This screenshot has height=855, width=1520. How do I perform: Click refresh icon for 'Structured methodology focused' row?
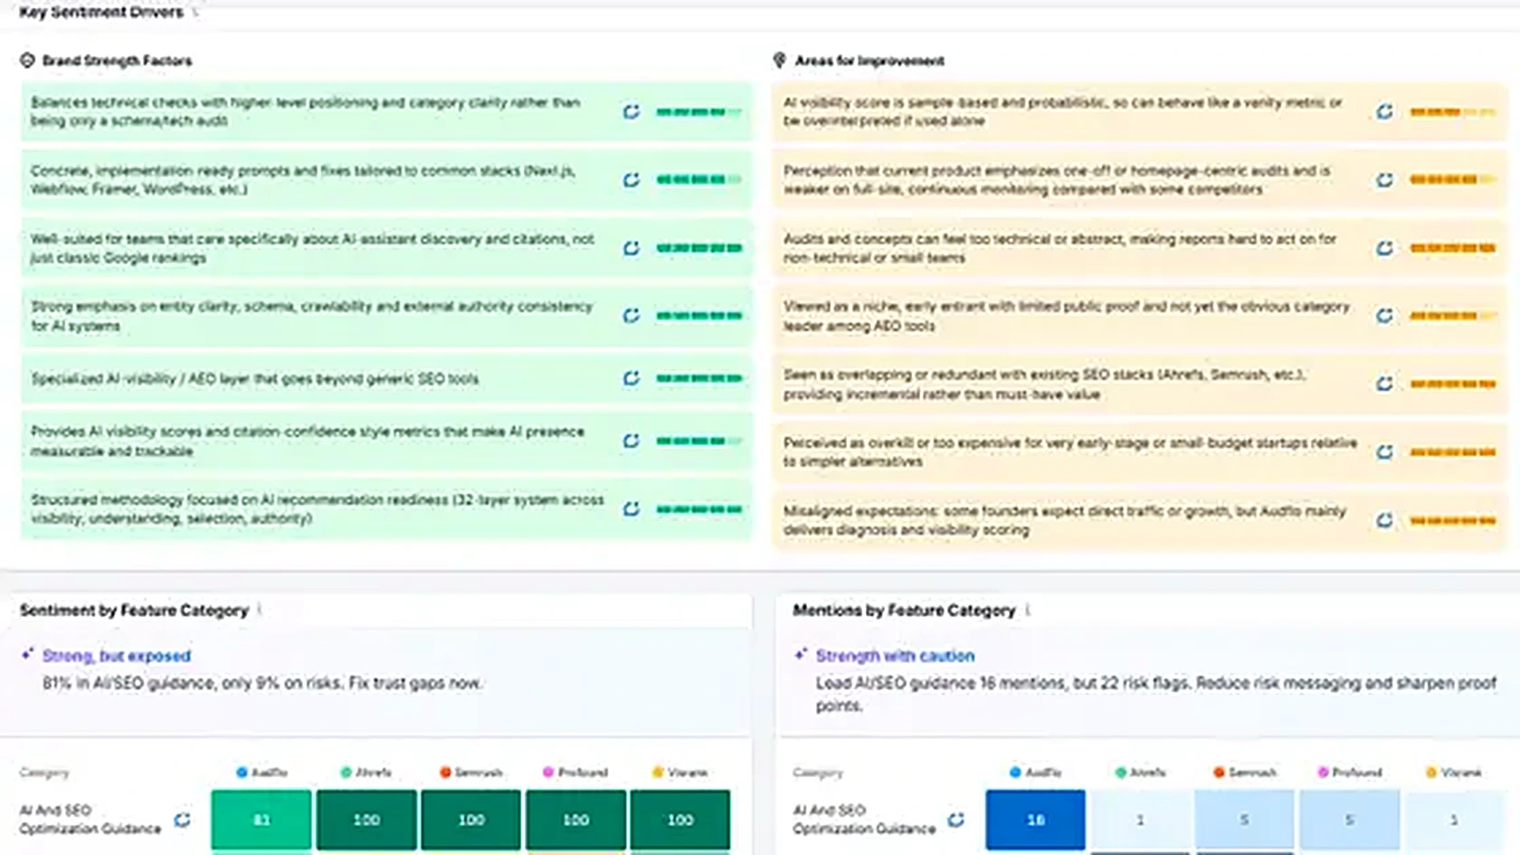pos(632,509)
